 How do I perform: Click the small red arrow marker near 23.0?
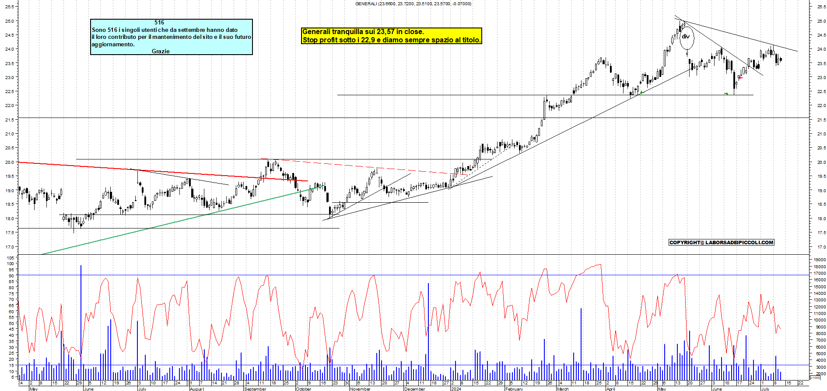(740, 77)
